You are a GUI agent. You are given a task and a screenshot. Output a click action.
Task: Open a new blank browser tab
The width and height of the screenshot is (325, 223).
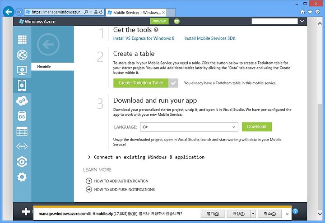coord(171,13)
